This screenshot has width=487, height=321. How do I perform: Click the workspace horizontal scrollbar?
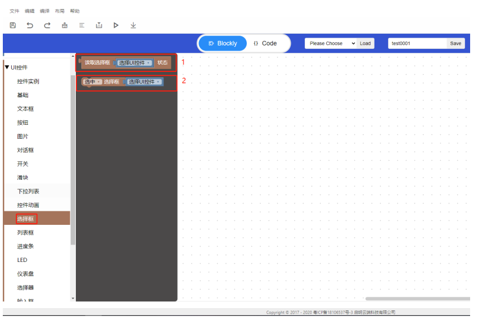418,299
